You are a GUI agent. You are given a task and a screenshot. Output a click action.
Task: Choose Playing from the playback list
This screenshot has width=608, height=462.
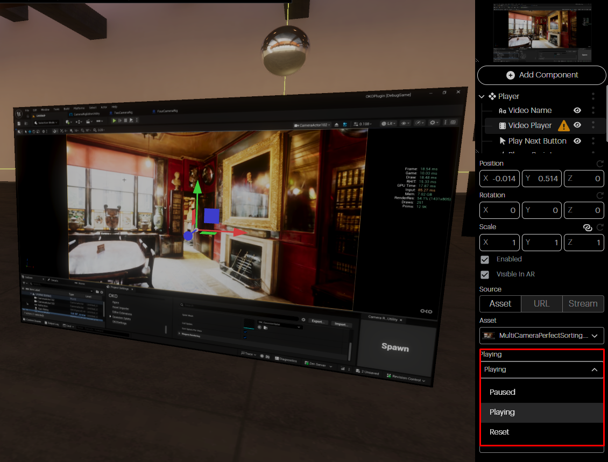542,413
